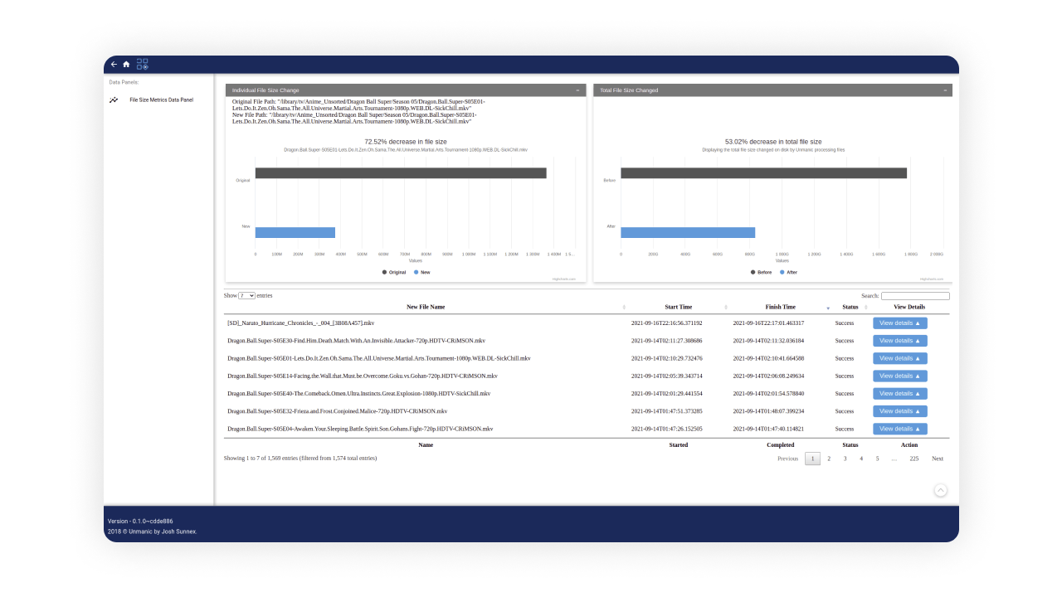The height and width of the screenshot is (597, 1062).
Task: Sort by the New File Name sort arrows
Action: point(624,308)
